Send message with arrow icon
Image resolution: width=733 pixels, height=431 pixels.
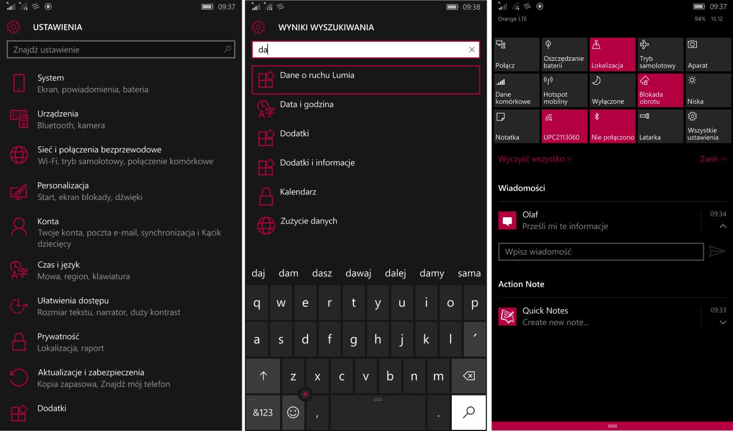[x=718, y=251]
